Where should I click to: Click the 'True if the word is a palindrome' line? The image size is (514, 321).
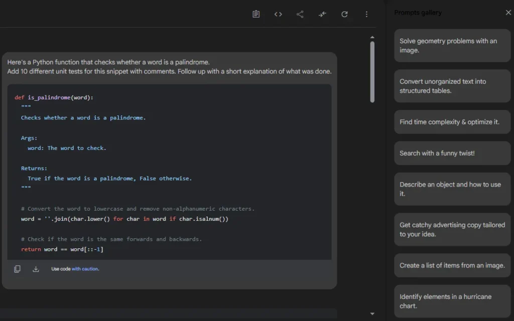coord(110,179)
